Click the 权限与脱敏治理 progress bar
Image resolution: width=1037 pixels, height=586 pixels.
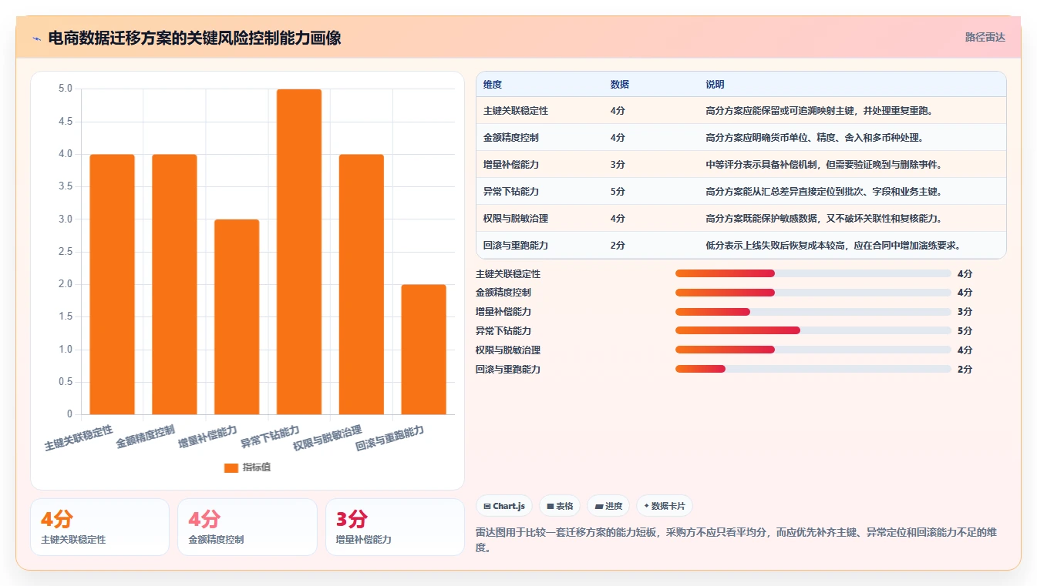pos(813,350)
